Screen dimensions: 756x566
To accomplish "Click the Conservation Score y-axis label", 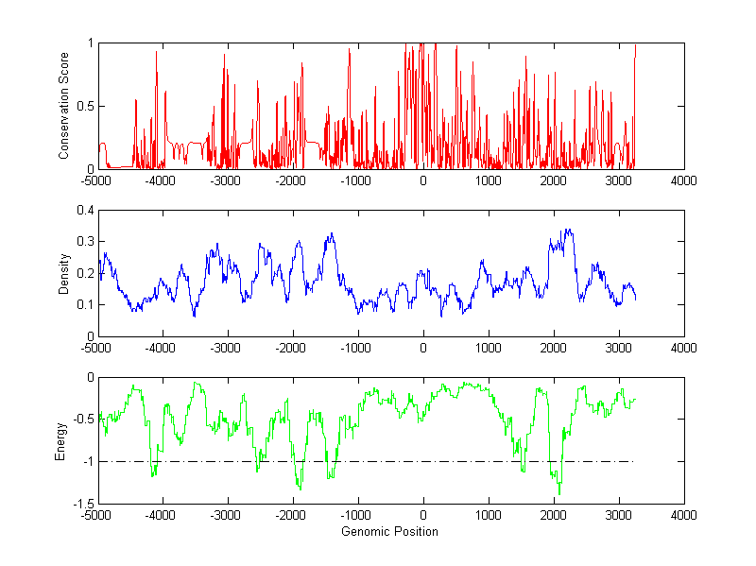I will (64, 106).
